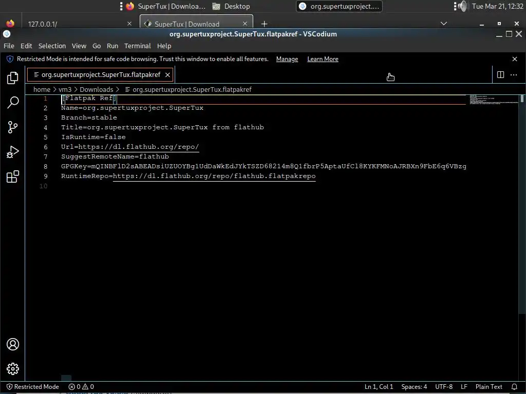Open the Selection menu

52,46
